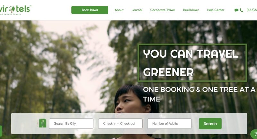Focus the Search By City field
The height and width of the screenshot is (139, 257).
71,124
